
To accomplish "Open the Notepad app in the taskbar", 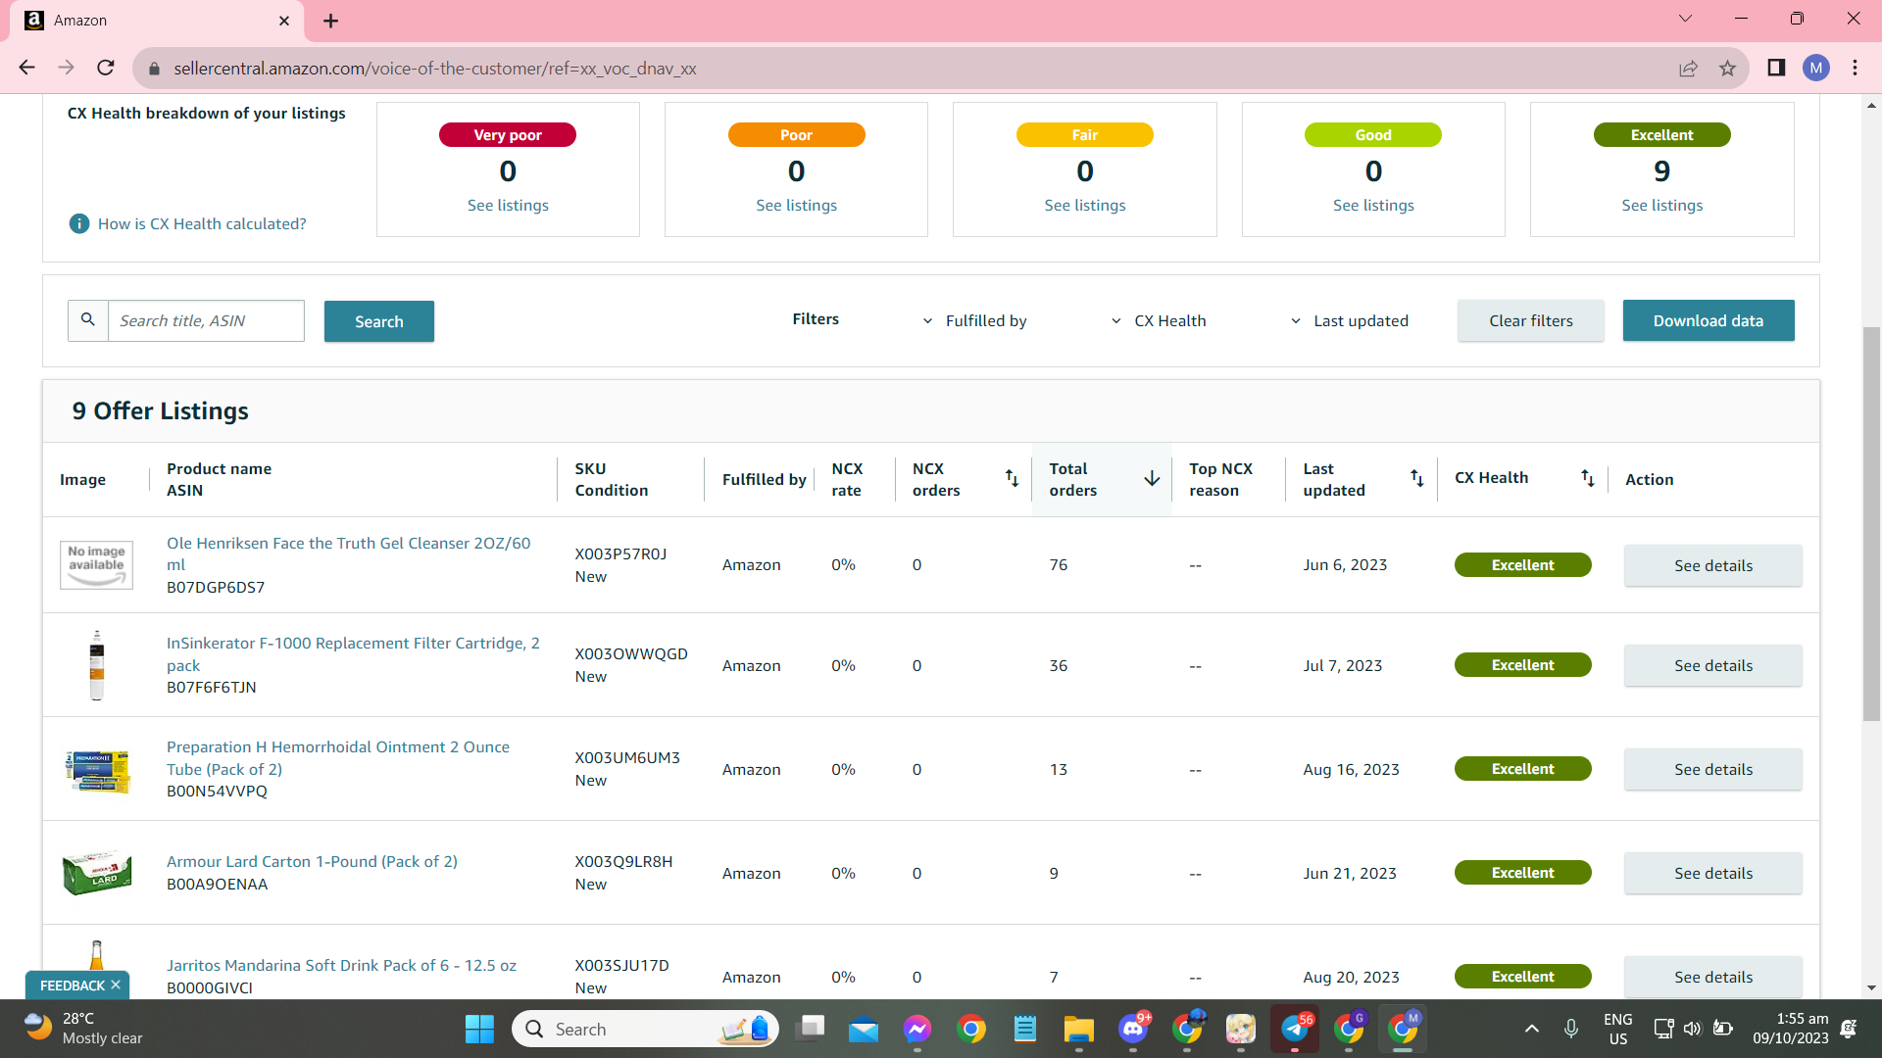I will [x=1025, y=1029].
